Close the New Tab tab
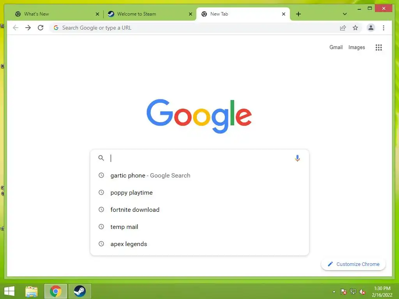399x299 pixels. [284, 14]
